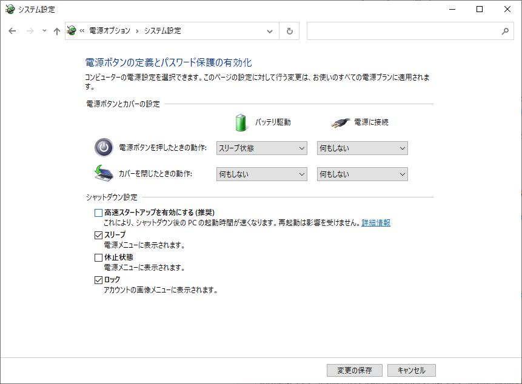Check the 休止状態 checkbox
Image resolution: width=522 pixels, height=384 pixels.
(x=99, y=257)
